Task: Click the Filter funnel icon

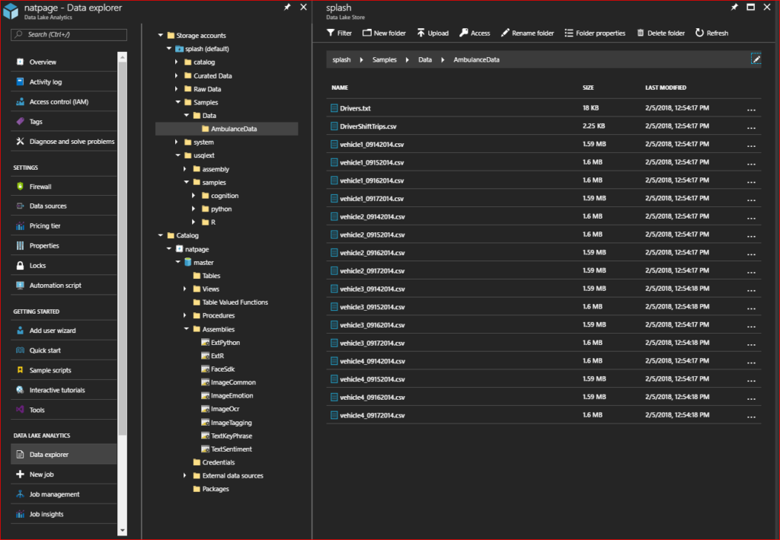Action: click(331, 33)
